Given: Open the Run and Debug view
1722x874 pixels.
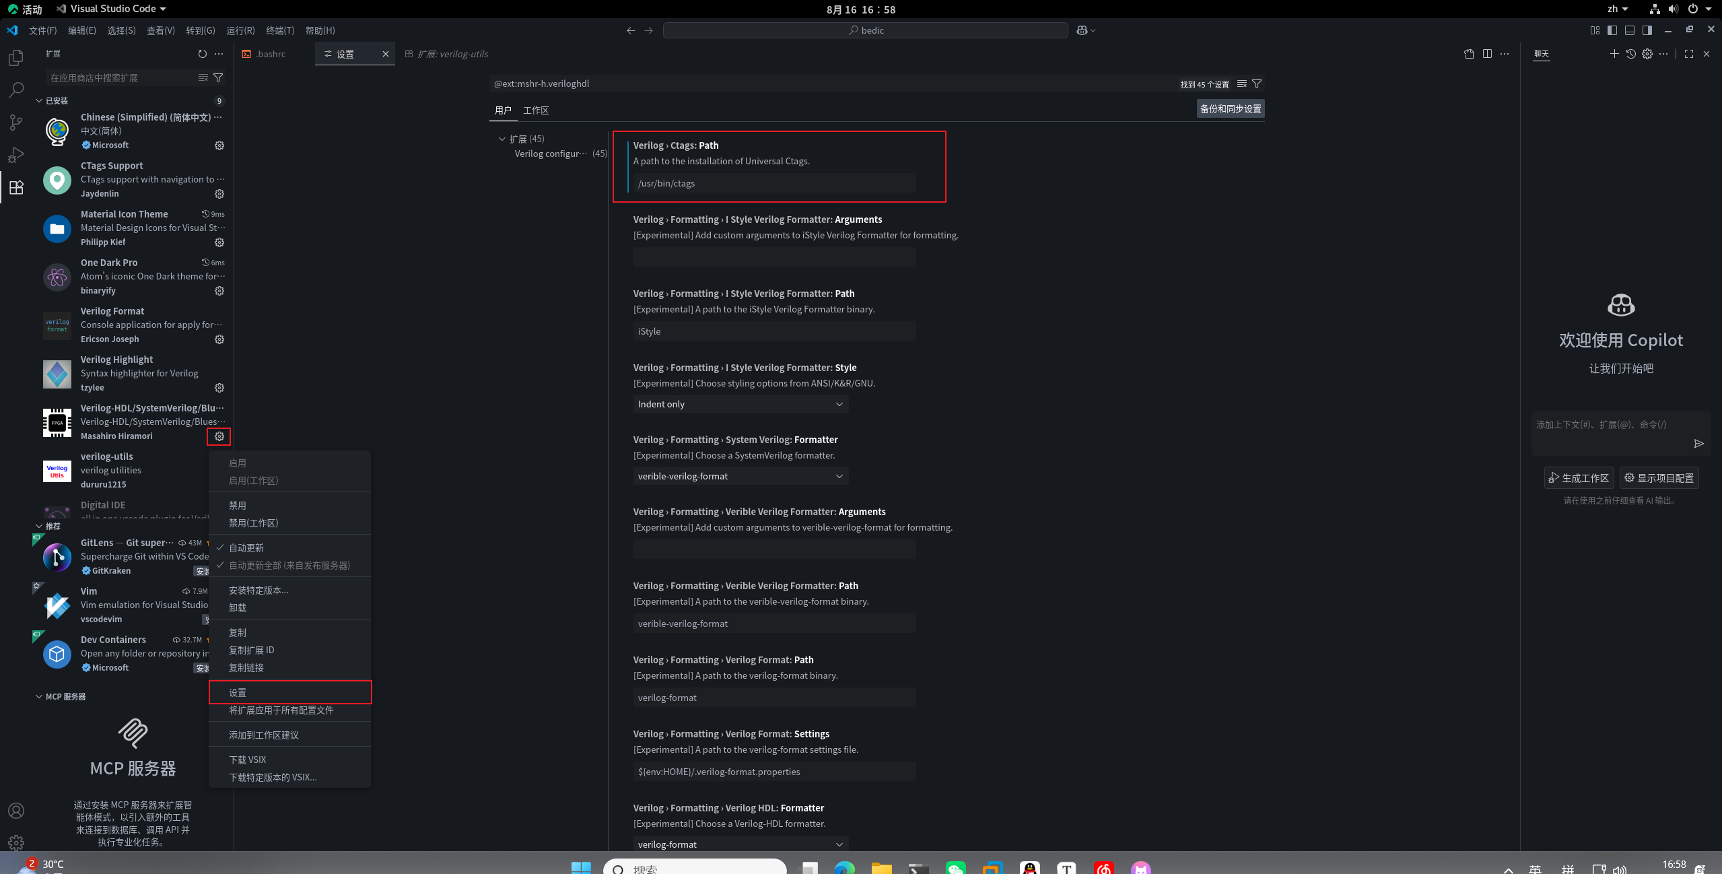Looking at the screenshot, I should [x=16, y=155].
